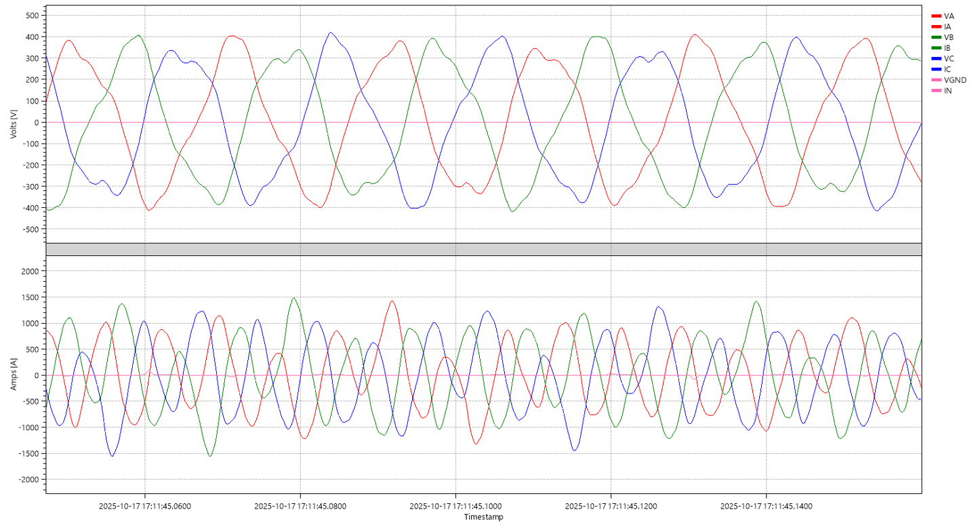Click the pink IN legend color swatch
Viewport: 976px width, 529px height.
tap(936, 91)
